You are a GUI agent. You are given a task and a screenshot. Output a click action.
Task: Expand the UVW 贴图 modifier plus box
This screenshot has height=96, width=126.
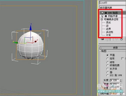point(106,13)
